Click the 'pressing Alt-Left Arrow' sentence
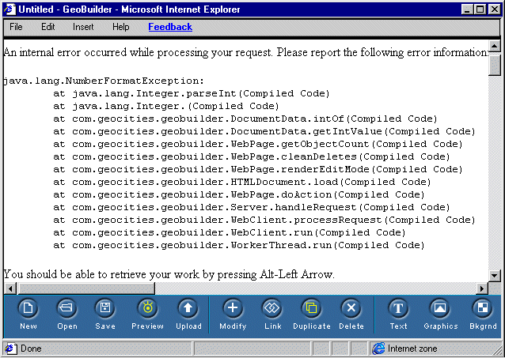This screenshot has height=358, width=505. coord(169,274)
